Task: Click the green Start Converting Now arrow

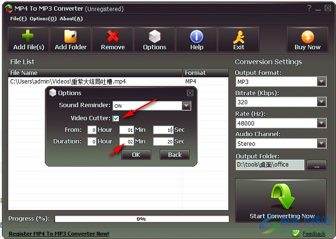Action: point(280,200)
